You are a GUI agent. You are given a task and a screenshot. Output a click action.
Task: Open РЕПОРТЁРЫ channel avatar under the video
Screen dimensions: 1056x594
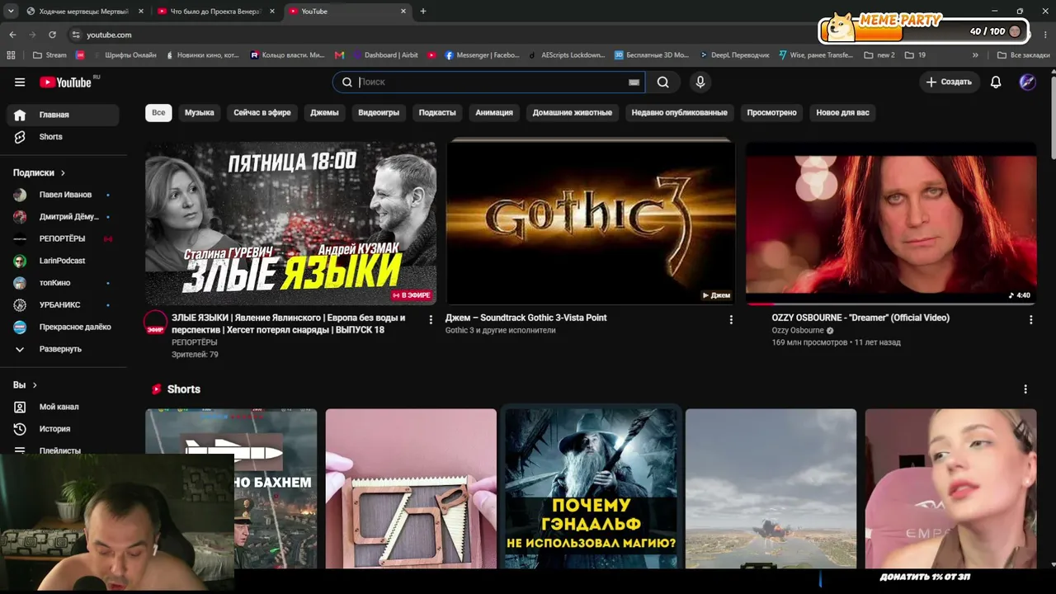coord(156,323)
